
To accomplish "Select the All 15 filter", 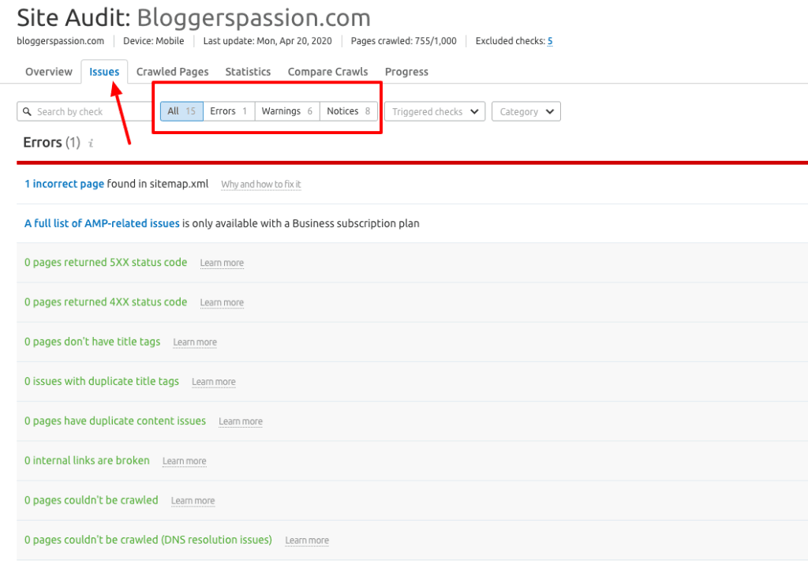I will pos(182,111).
